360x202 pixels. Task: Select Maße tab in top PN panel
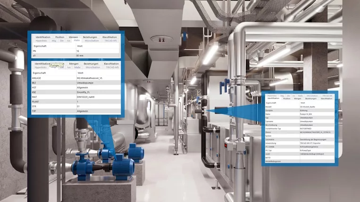coord(77,40)
